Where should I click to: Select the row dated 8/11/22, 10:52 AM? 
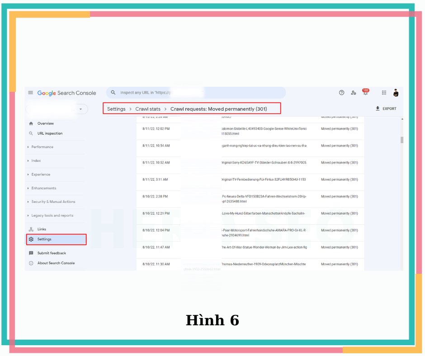250,165
